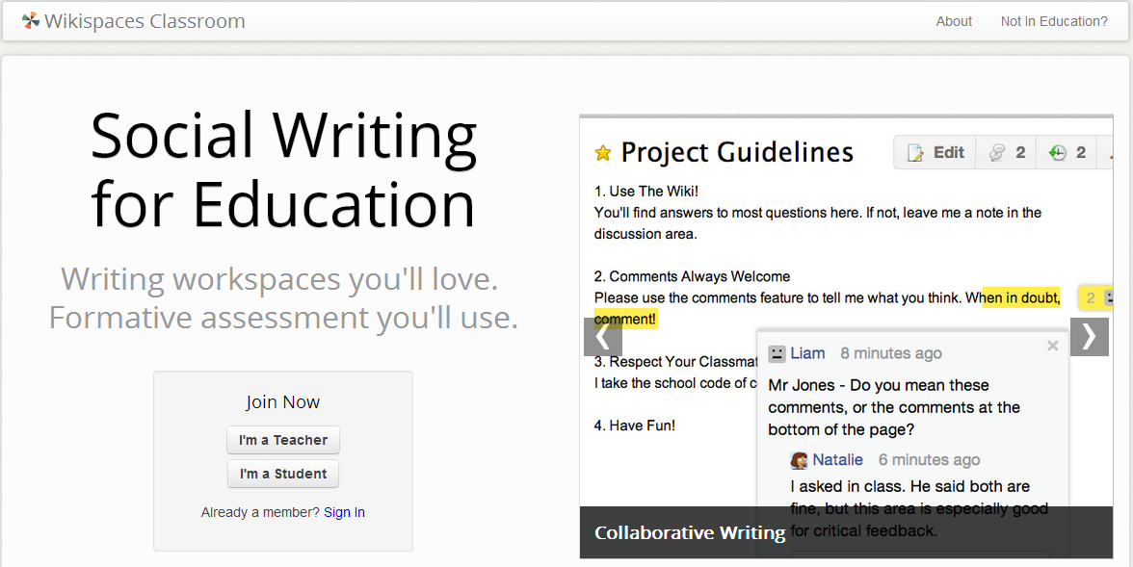This screenshot has width=1133, height=567.
Task: Follow the Sign In link
Action: point(344,512)
